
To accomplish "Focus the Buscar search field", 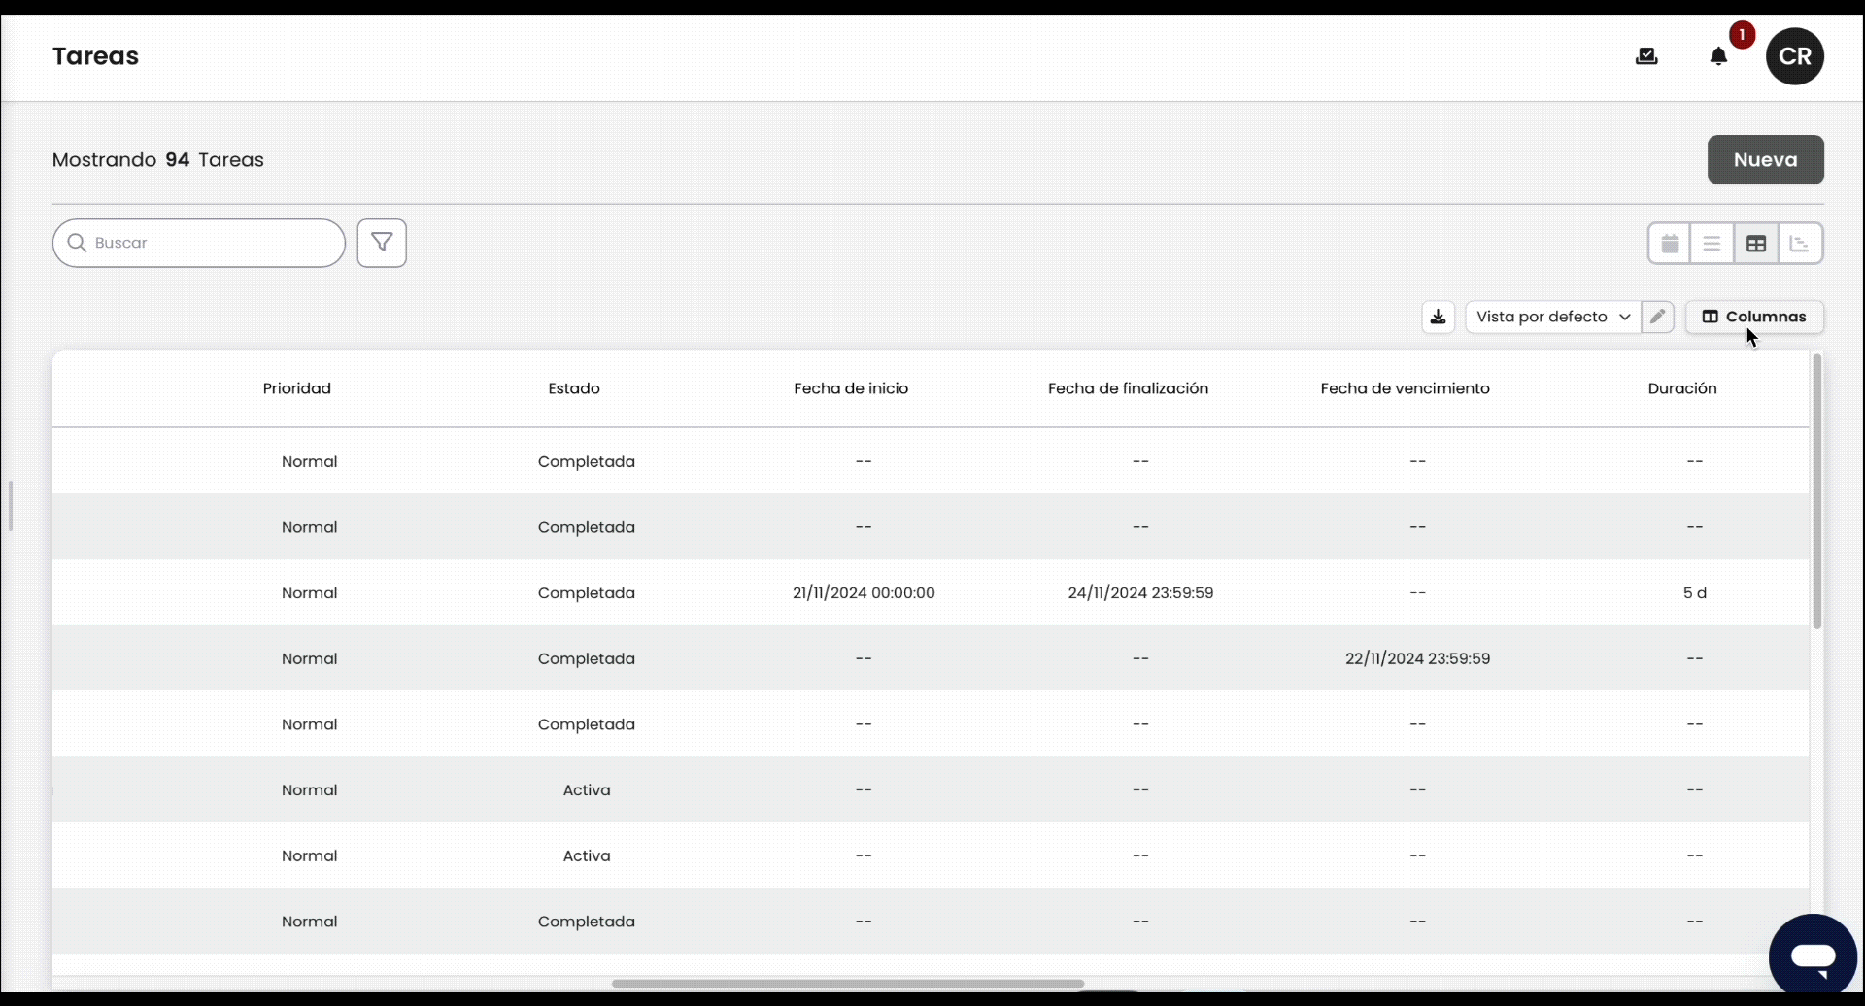I will point(199,243).
